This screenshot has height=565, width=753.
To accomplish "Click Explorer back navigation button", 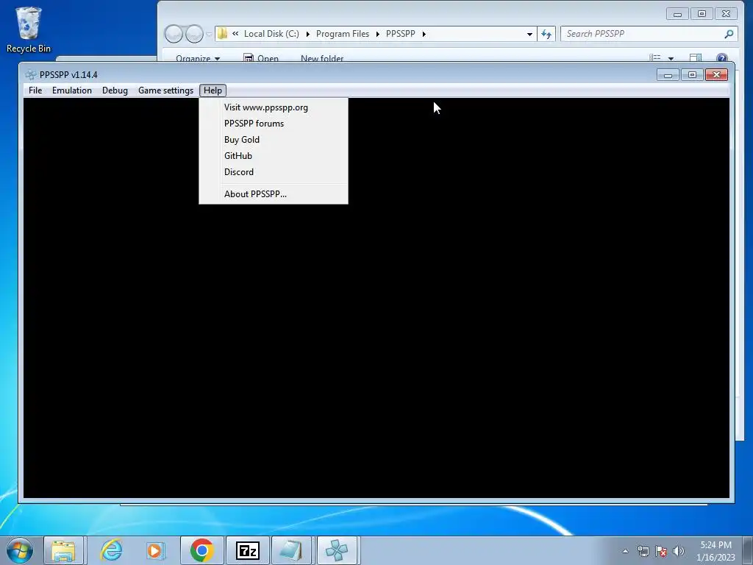I will click(174, 34).
